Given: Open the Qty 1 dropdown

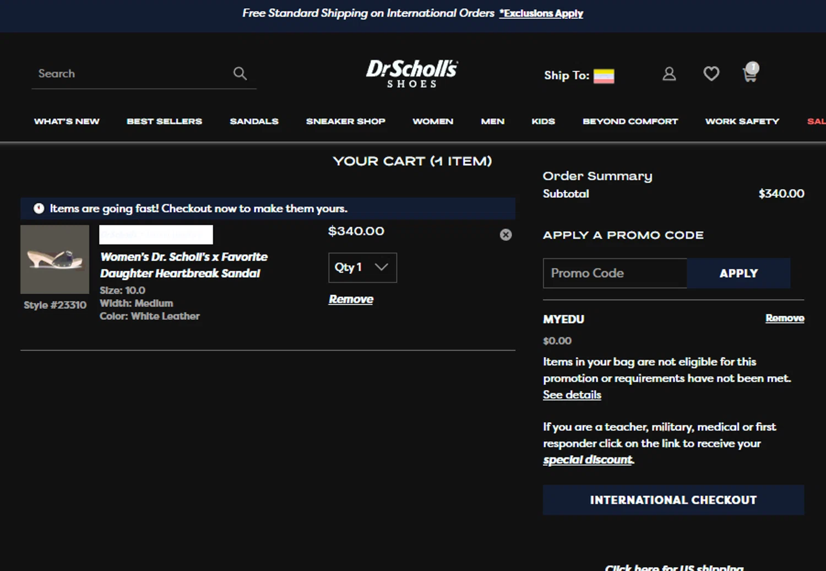Looking at the screenshot, I should tap(362, 267).
